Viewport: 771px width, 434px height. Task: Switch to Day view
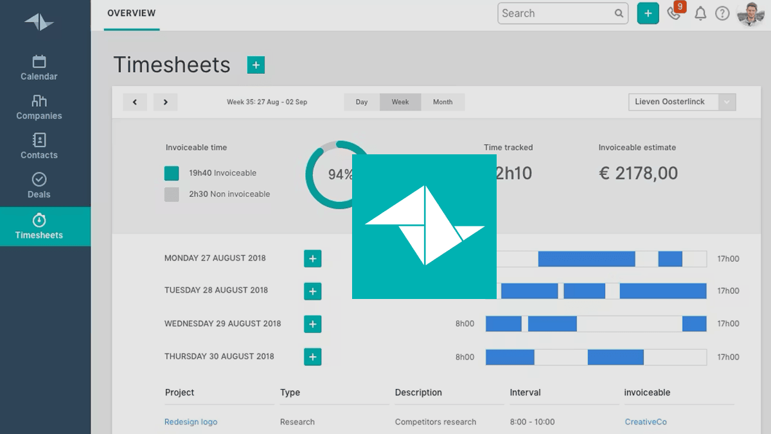pyautogui.click(x=362, y=102)
